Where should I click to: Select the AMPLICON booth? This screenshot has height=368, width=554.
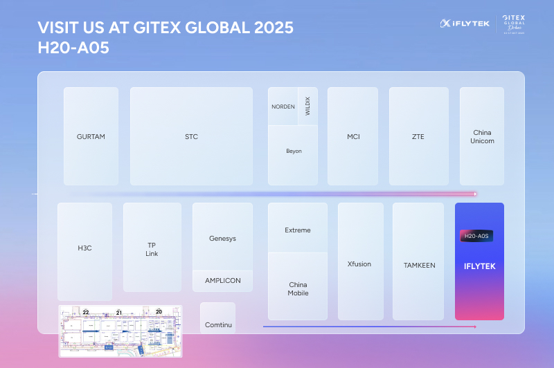(222, 281)
